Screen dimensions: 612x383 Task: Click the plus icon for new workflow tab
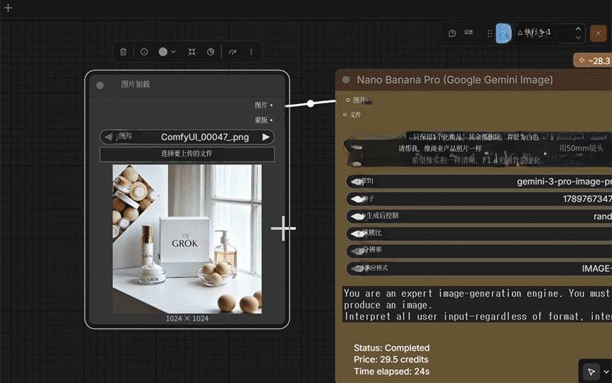tap(9, 8)
